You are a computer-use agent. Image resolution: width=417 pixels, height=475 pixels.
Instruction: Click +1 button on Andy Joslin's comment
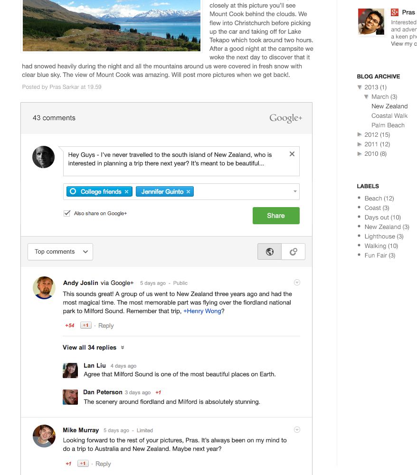pos(85,325)
